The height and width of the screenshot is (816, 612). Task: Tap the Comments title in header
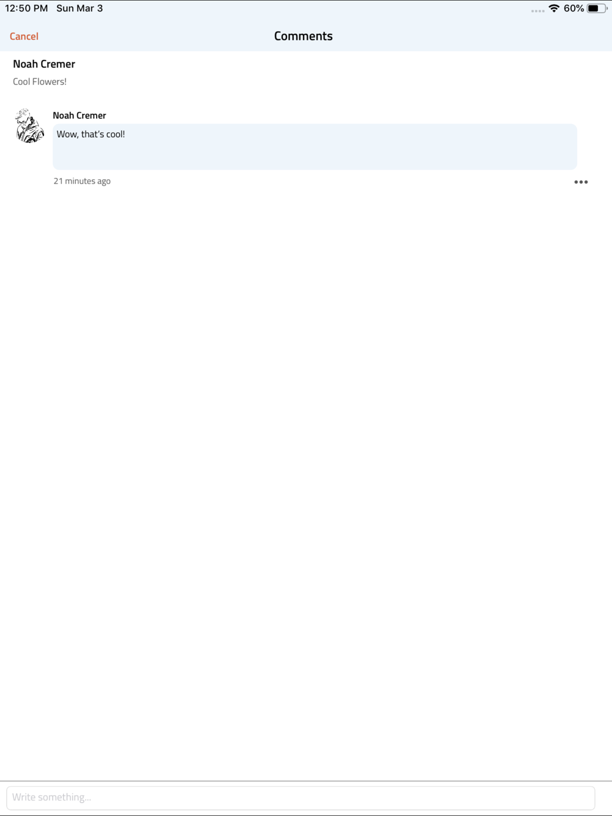(304, 36)
